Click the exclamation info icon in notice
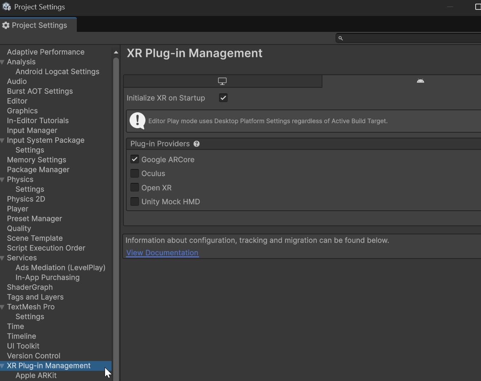This screenshot has width=481, height=381. (137, 121)
